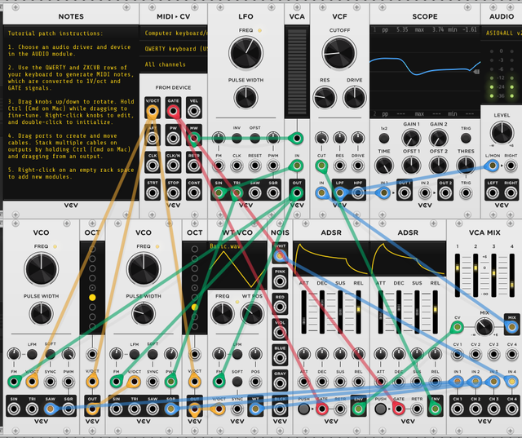Image resolution: width=522 pixels, height=438 pixels.
Task: Click the L/MON input port on AUDIO
Action: click(x=493, y=166)
